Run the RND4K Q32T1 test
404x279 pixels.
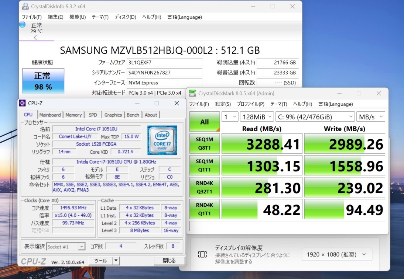click(205, 187)
